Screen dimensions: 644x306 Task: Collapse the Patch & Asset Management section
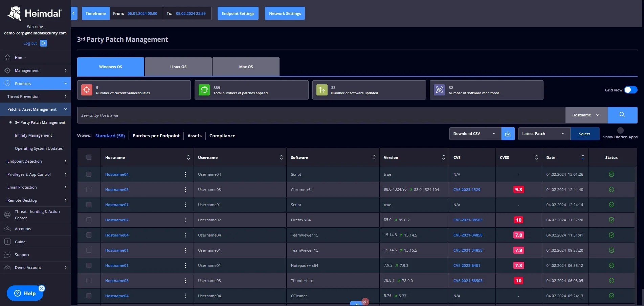coord(65,109)
